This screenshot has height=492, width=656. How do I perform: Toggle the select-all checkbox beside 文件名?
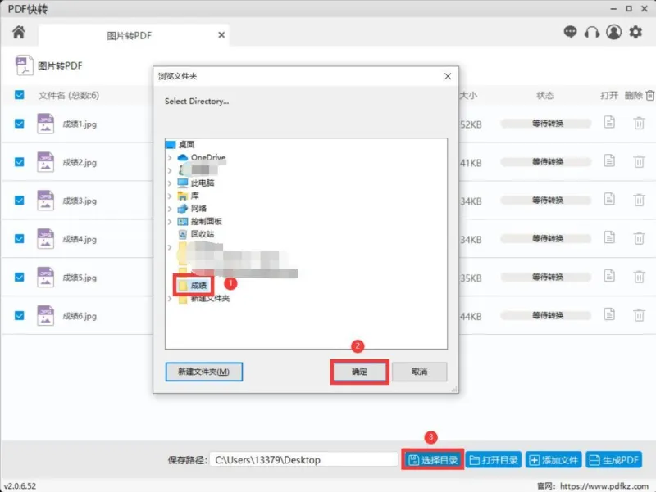pyautogui.click(x=19, y=95)
